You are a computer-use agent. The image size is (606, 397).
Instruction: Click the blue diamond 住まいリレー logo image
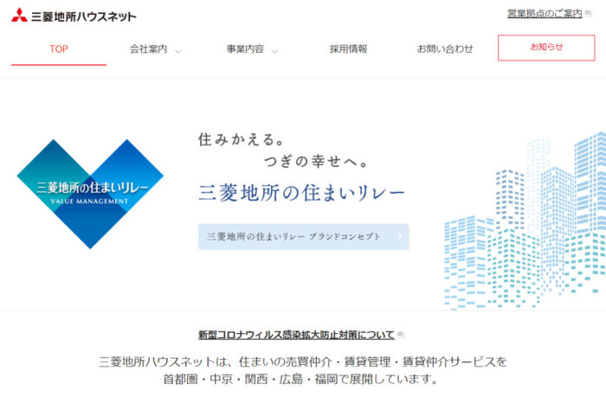click(x=90, y=194)
